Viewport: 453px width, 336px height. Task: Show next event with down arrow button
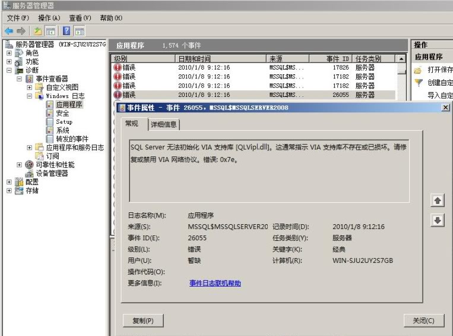tap(438, 221)
